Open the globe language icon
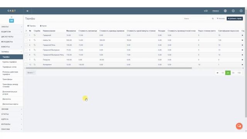247x139 pixels. click(225, 11)
